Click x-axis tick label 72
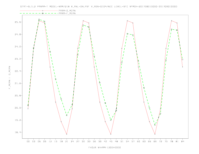This screenshot has width=199, height=154. (161, 141)
